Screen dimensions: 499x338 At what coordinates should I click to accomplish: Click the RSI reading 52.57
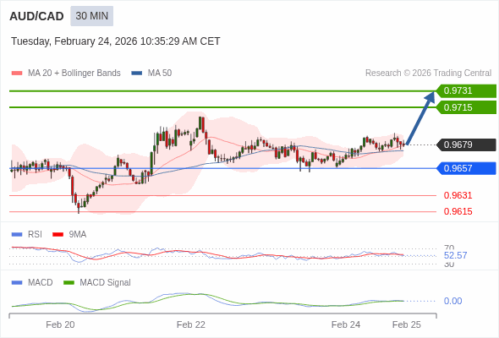455,255
